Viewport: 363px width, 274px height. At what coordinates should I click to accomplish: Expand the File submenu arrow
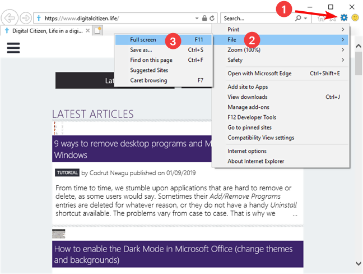pyautogui.click(x=343, y=40)
